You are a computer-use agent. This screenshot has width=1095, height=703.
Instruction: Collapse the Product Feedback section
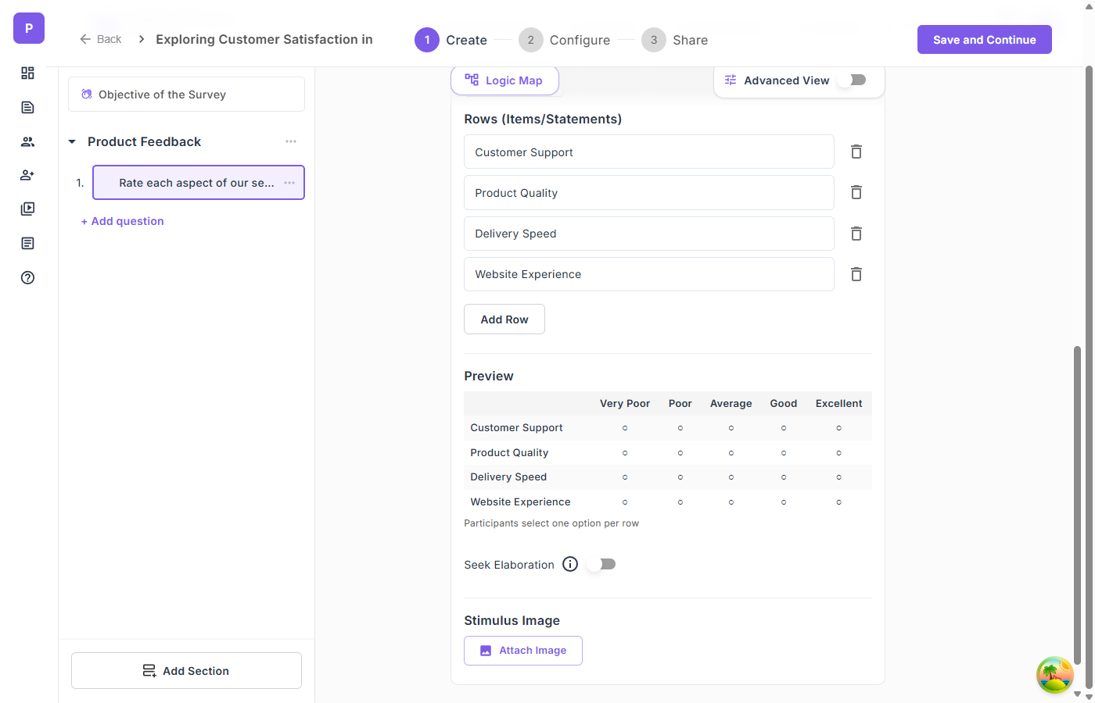(x=72, y=141)
